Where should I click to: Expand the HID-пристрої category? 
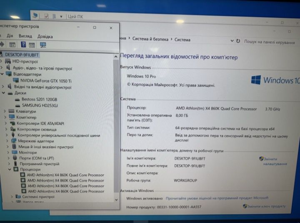pos(2,61)
